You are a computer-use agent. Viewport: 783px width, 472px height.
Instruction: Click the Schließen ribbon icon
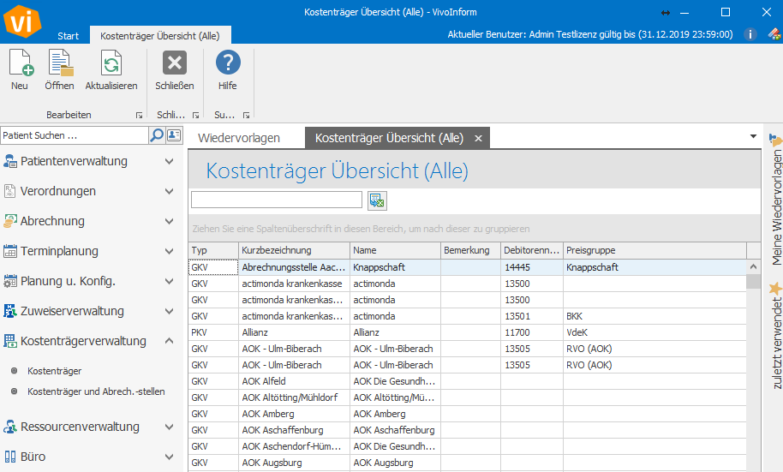pyautogui.click(x=174, y=63)
